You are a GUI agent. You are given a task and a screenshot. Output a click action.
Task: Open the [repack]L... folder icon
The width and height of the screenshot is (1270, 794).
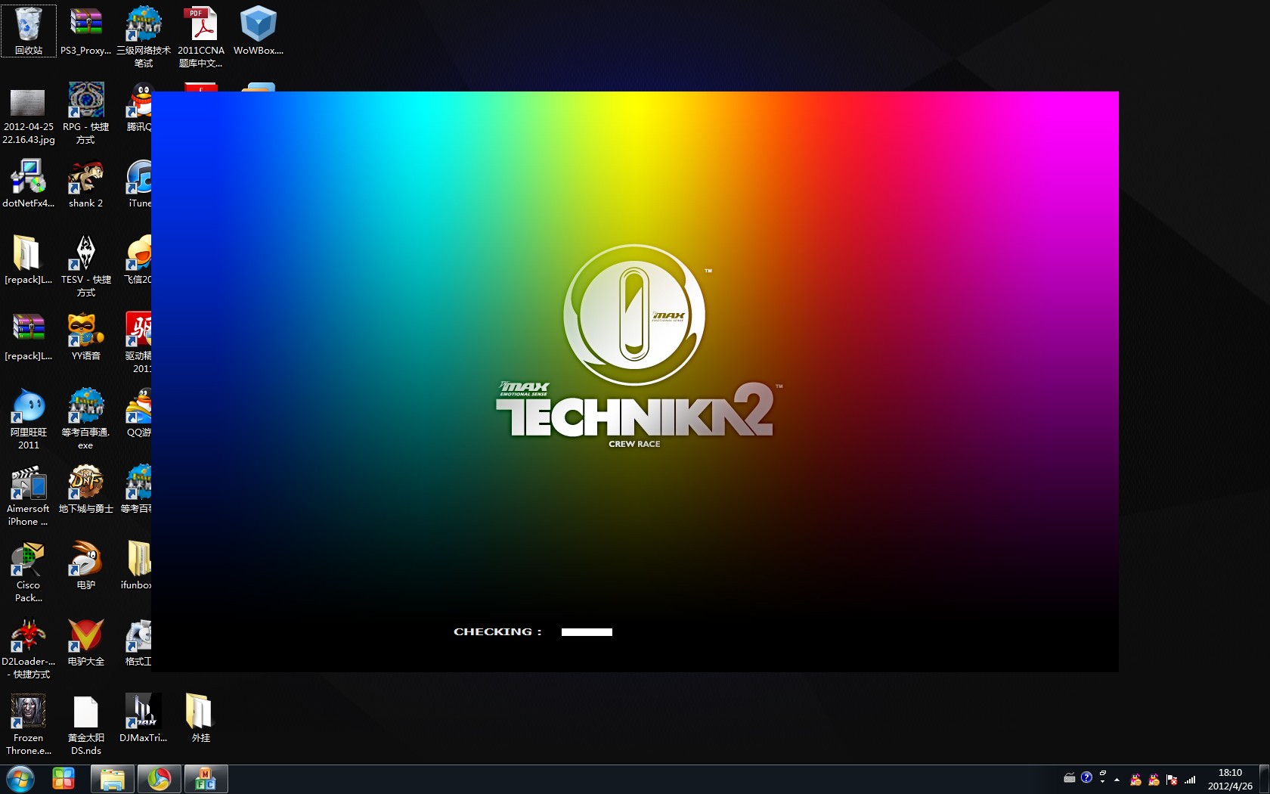(x=29, y=260)
